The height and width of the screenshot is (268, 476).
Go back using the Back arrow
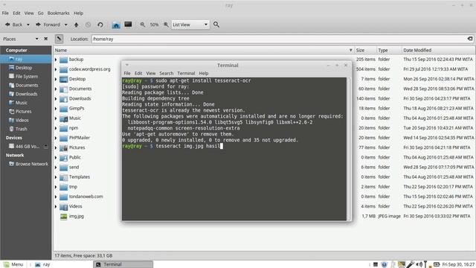click(14, 25)
